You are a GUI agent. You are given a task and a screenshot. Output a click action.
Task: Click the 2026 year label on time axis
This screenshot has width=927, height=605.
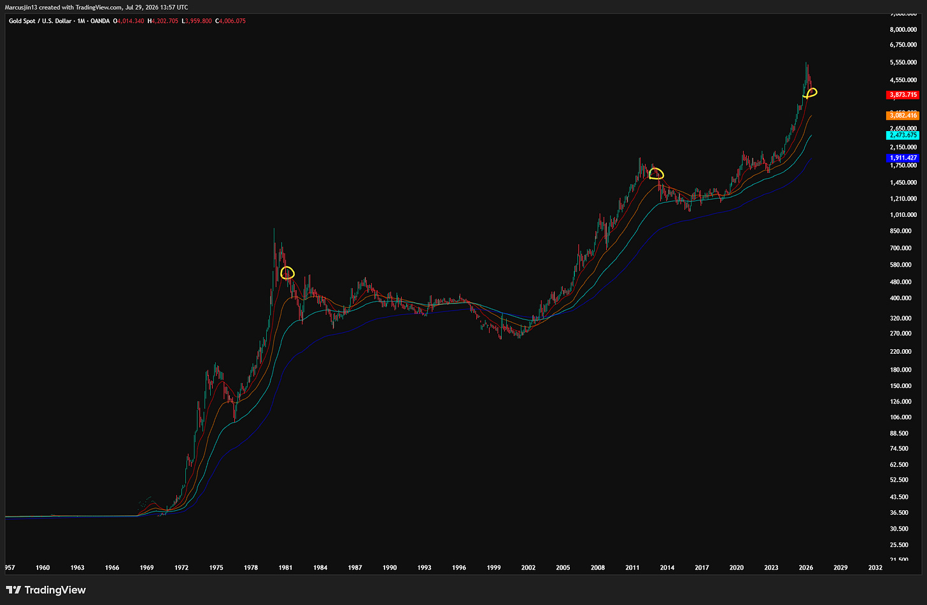pyautogui.click(x=805, y=567)
